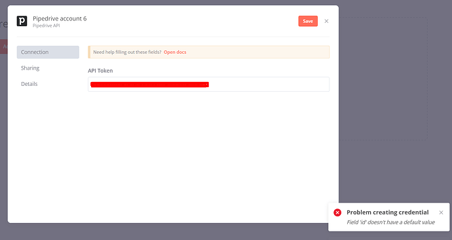Click the partly hidden red button behind dialog
452x240 pixels.
pos(4,47)
